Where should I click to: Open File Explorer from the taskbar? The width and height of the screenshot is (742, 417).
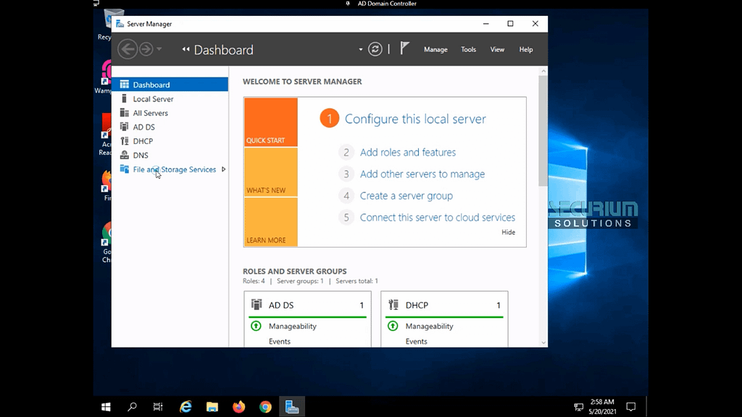[x=212, y=407]
